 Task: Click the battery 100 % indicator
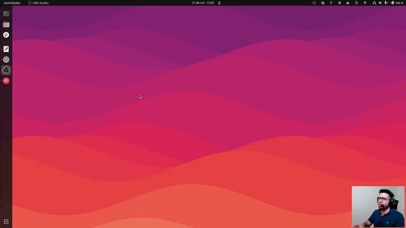click(397, 3)
